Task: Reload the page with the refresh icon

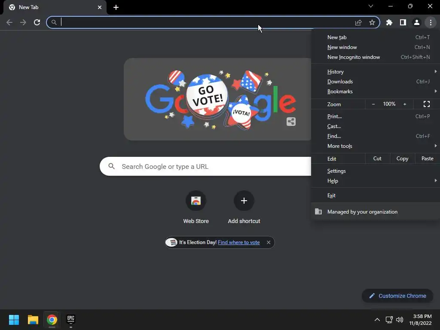Action: pos(37,22)
